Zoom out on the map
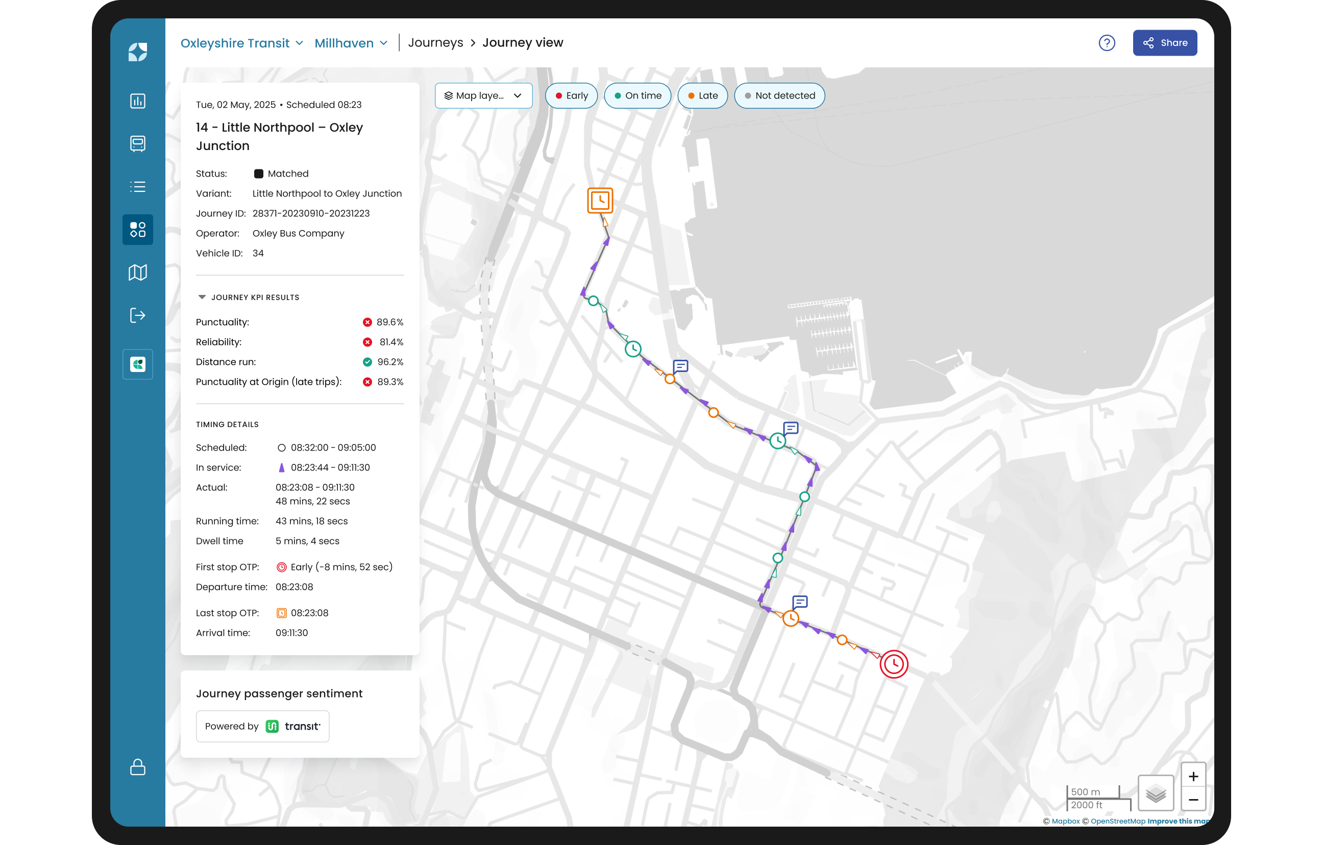This screenshot has height=845, width=1323. point(1193,800)
